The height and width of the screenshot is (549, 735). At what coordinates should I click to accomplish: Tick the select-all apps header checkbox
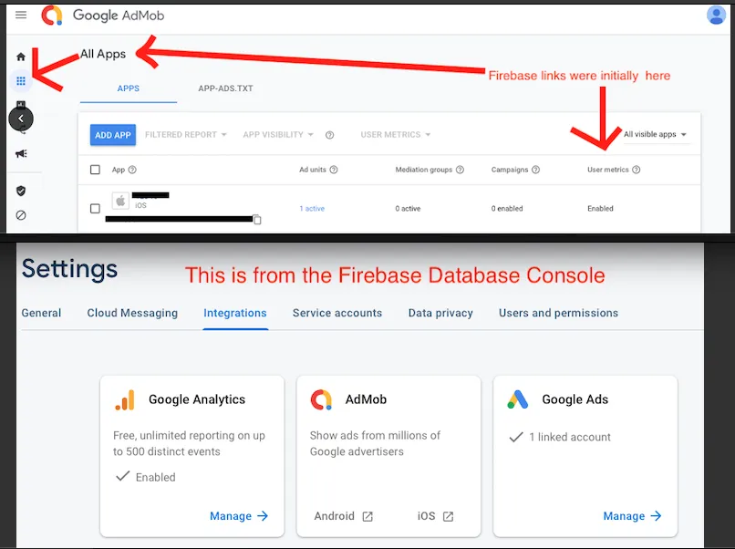pyautogui.click(x=96, y=170)
